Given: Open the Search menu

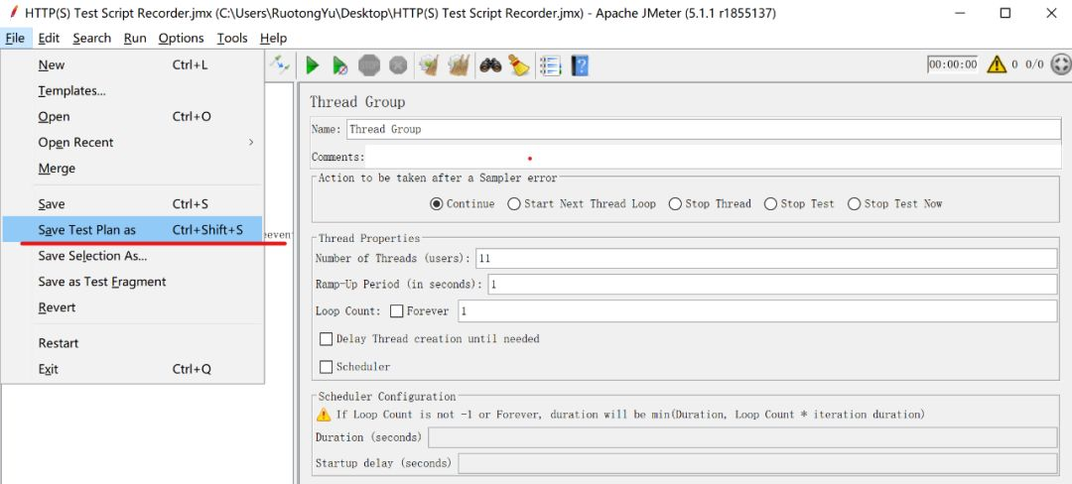Looking at the screenshot, I should [91, 39].
